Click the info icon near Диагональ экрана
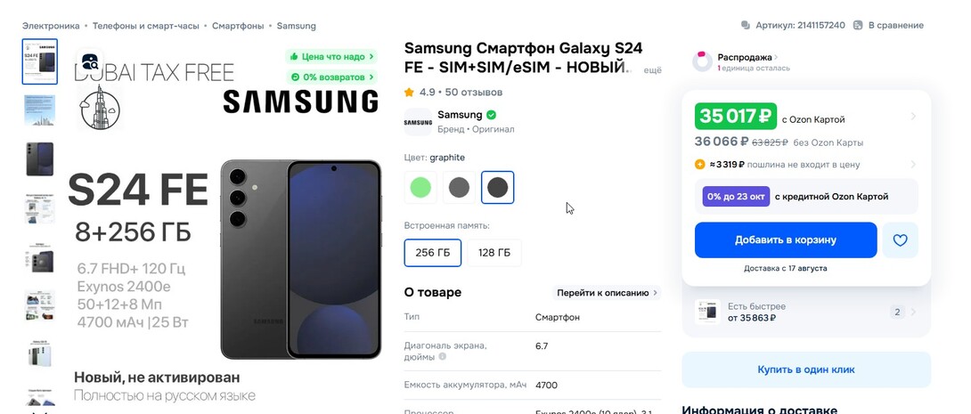This screenshot has height=414, width=971. point(442,356)
